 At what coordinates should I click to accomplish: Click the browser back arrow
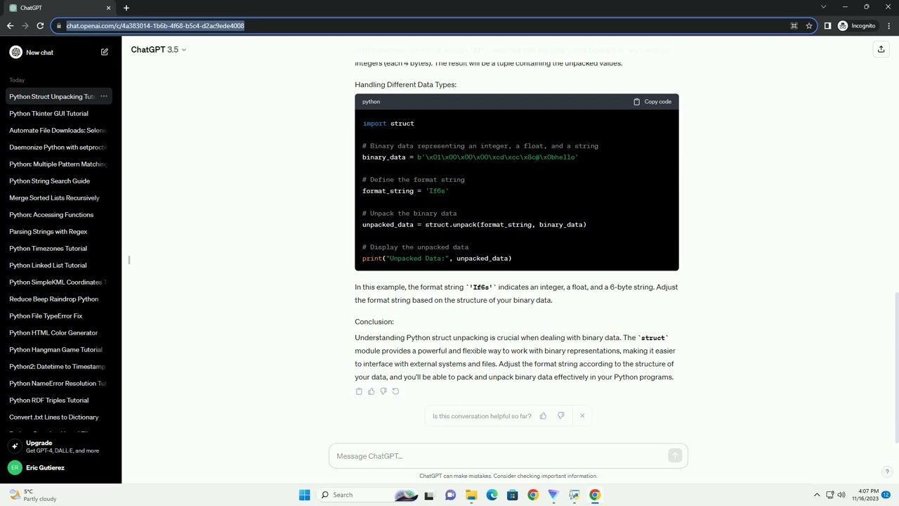(x=10, y=26)
